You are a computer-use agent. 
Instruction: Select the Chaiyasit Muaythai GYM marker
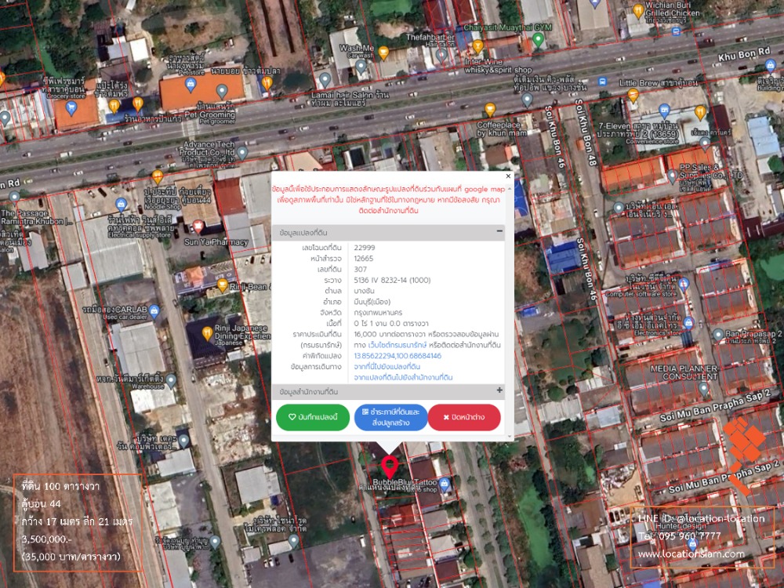point(538,39)
